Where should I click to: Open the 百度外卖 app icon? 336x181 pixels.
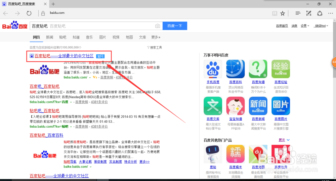[x=281, y=154]
